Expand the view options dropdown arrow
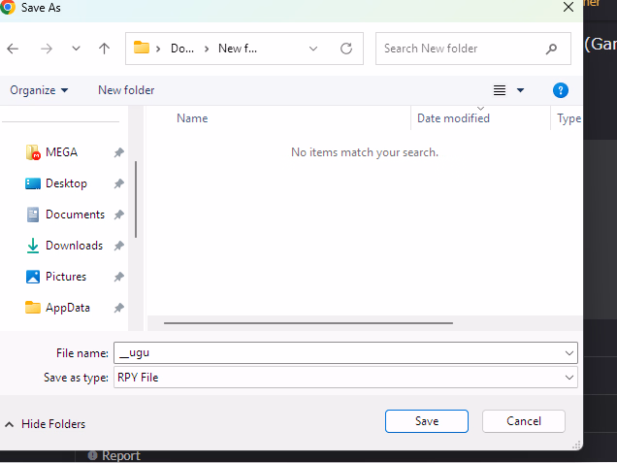Viewport: 617px width, 463px height. click(521, 90)
